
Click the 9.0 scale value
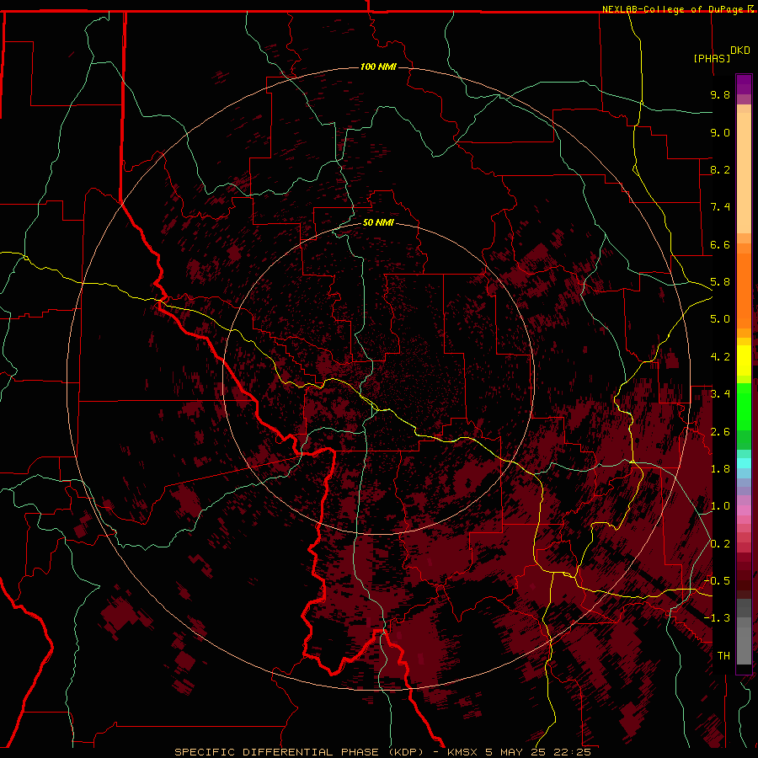tap(720, 132)
